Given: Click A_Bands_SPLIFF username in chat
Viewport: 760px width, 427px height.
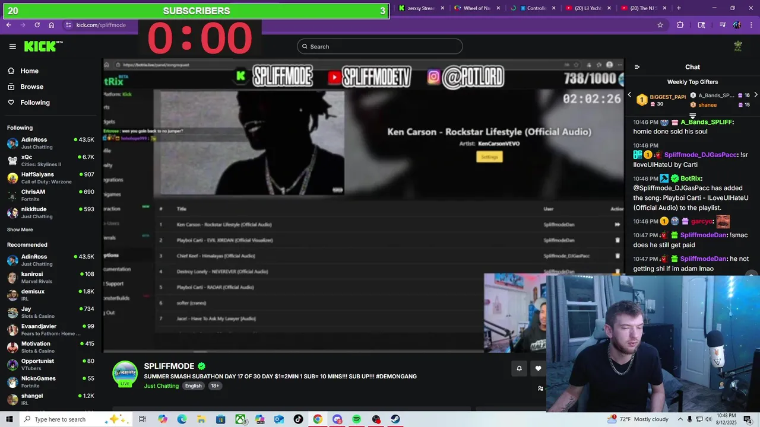Looking at the screenshot, I should tap(707, 122).
